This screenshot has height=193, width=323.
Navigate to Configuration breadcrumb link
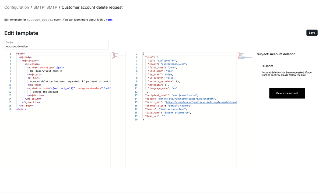(17, 7)
